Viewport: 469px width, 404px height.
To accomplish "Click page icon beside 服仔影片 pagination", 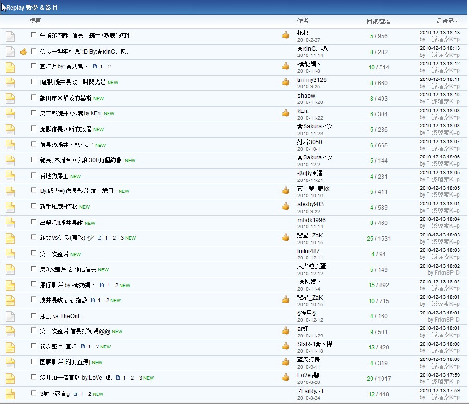I will click(102, 285).
